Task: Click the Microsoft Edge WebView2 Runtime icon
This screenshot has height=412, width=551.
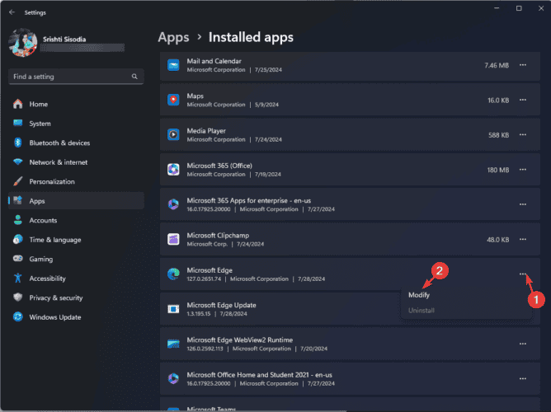Action: tap(173, 344)
